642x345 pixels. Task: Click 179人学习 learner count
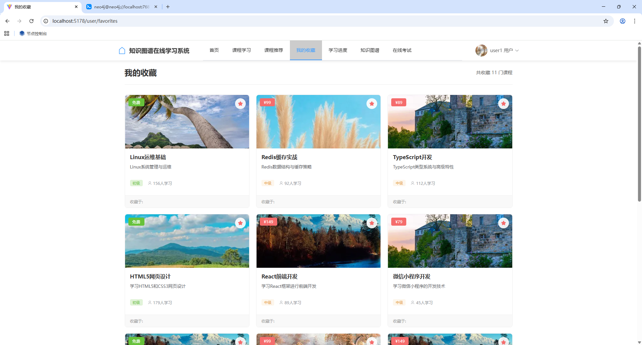click(x=160, y=303)
